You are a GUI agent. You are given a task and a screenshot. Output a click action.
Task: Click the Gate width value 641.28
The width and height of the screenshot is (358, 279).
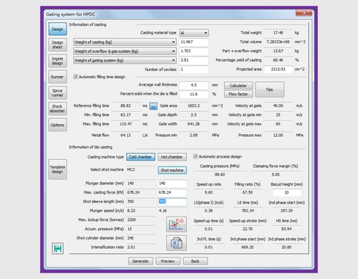click(194, 124)
